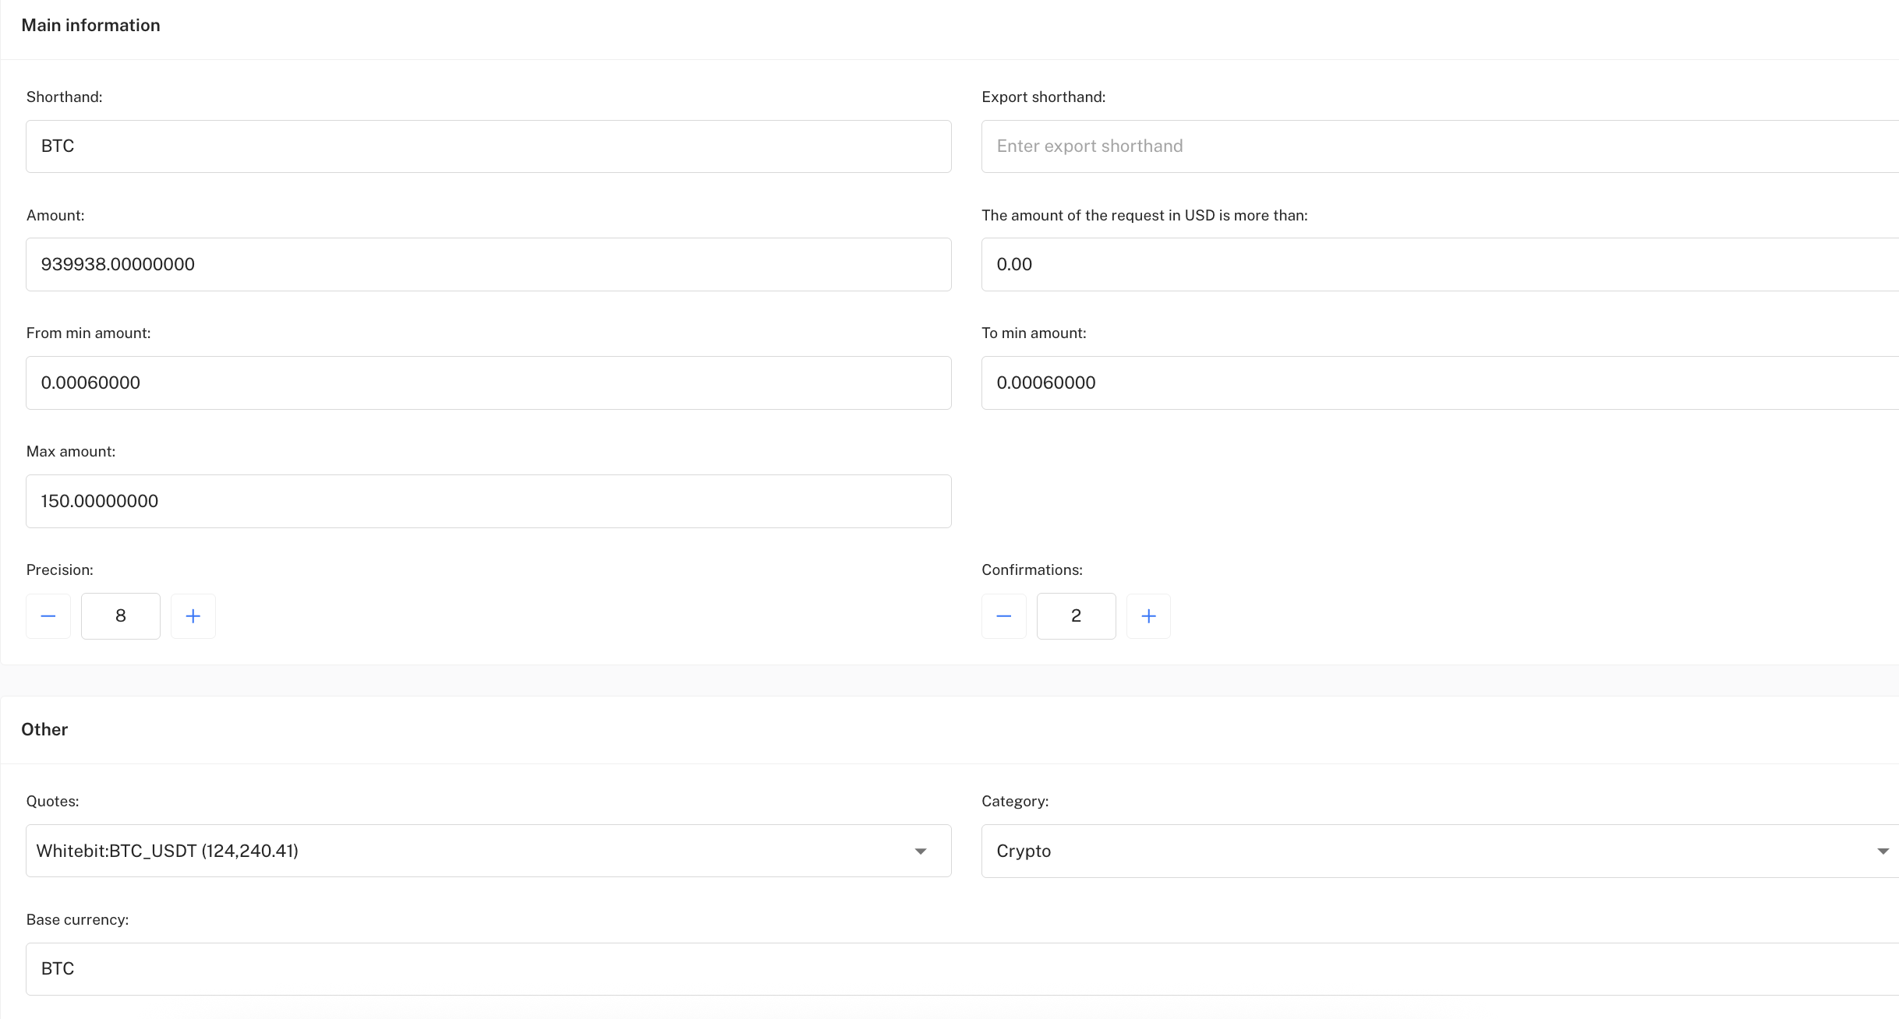Decrease Precision with minus icon
The height and width of the screenshot is (1019, 1899).
point(48,616)
